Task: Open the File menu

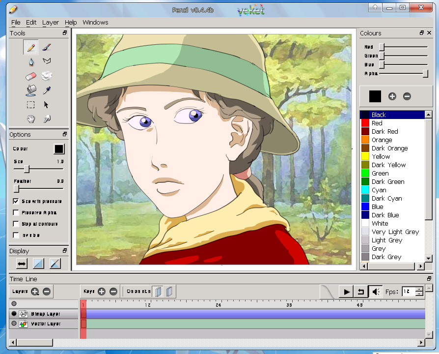Action: (16, 23)
